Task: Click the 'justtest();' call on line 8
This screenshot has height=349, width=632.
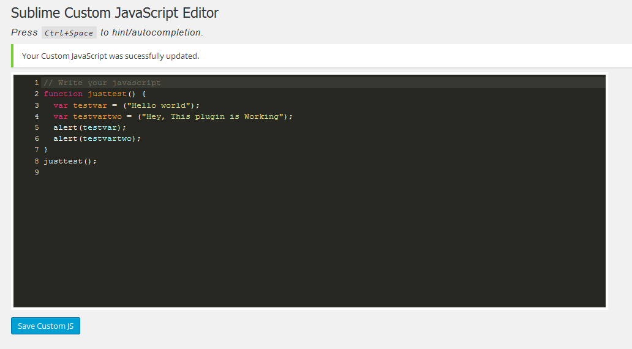Action: (70, 161)
